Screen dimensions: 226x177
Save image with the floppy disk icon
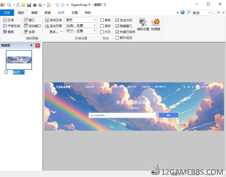[29, 5]
